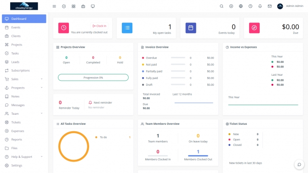The image size is (308, 173).
Task: Open the Events today link
Action: [227, 33]
